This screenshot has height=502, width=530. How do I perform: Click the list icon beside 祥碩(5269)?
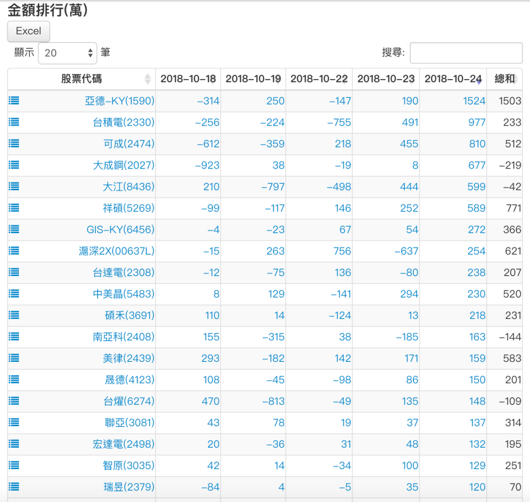tap(13, 208)
